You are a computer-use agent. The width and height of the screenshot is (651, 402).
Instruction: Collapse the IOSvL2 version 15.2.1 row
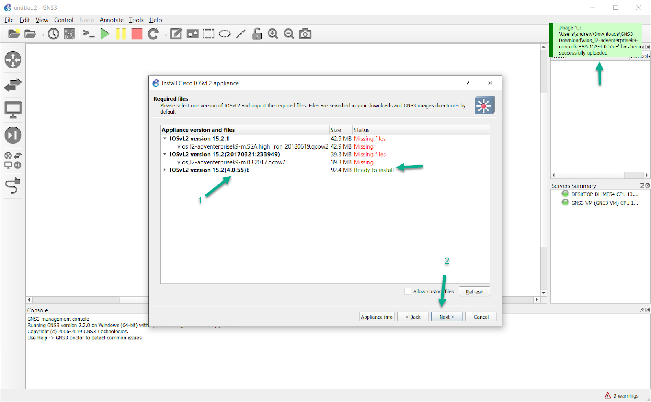(x=165, y=138)
